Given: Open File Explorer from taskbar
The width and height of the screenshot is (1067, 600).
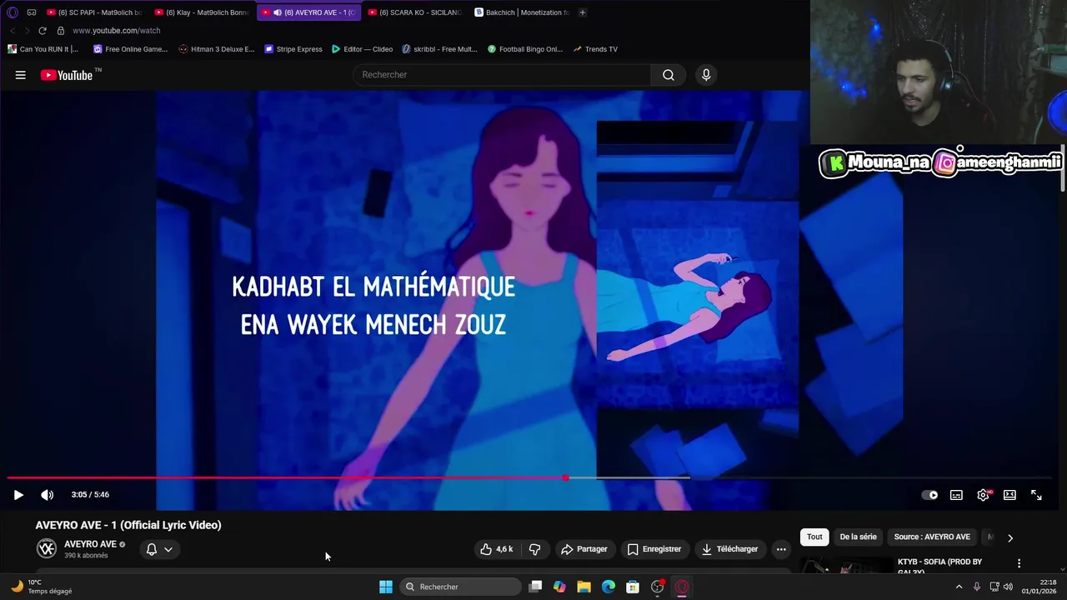Looking at the screenshot, I should pos(584,587).
